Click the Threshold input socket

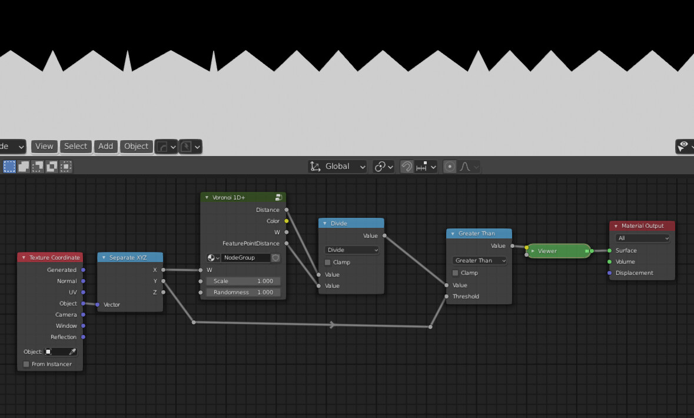(x=447, y=296)
